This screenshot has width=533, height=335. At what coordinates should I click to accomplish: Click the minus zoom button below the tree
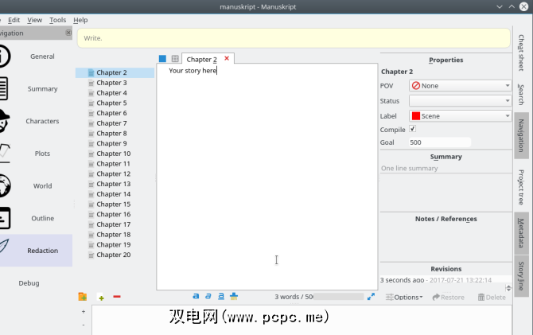[84, 325]
